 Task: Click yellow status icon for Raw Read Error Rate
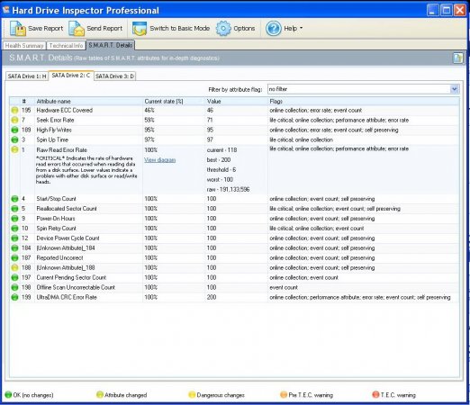click(14, 149)
